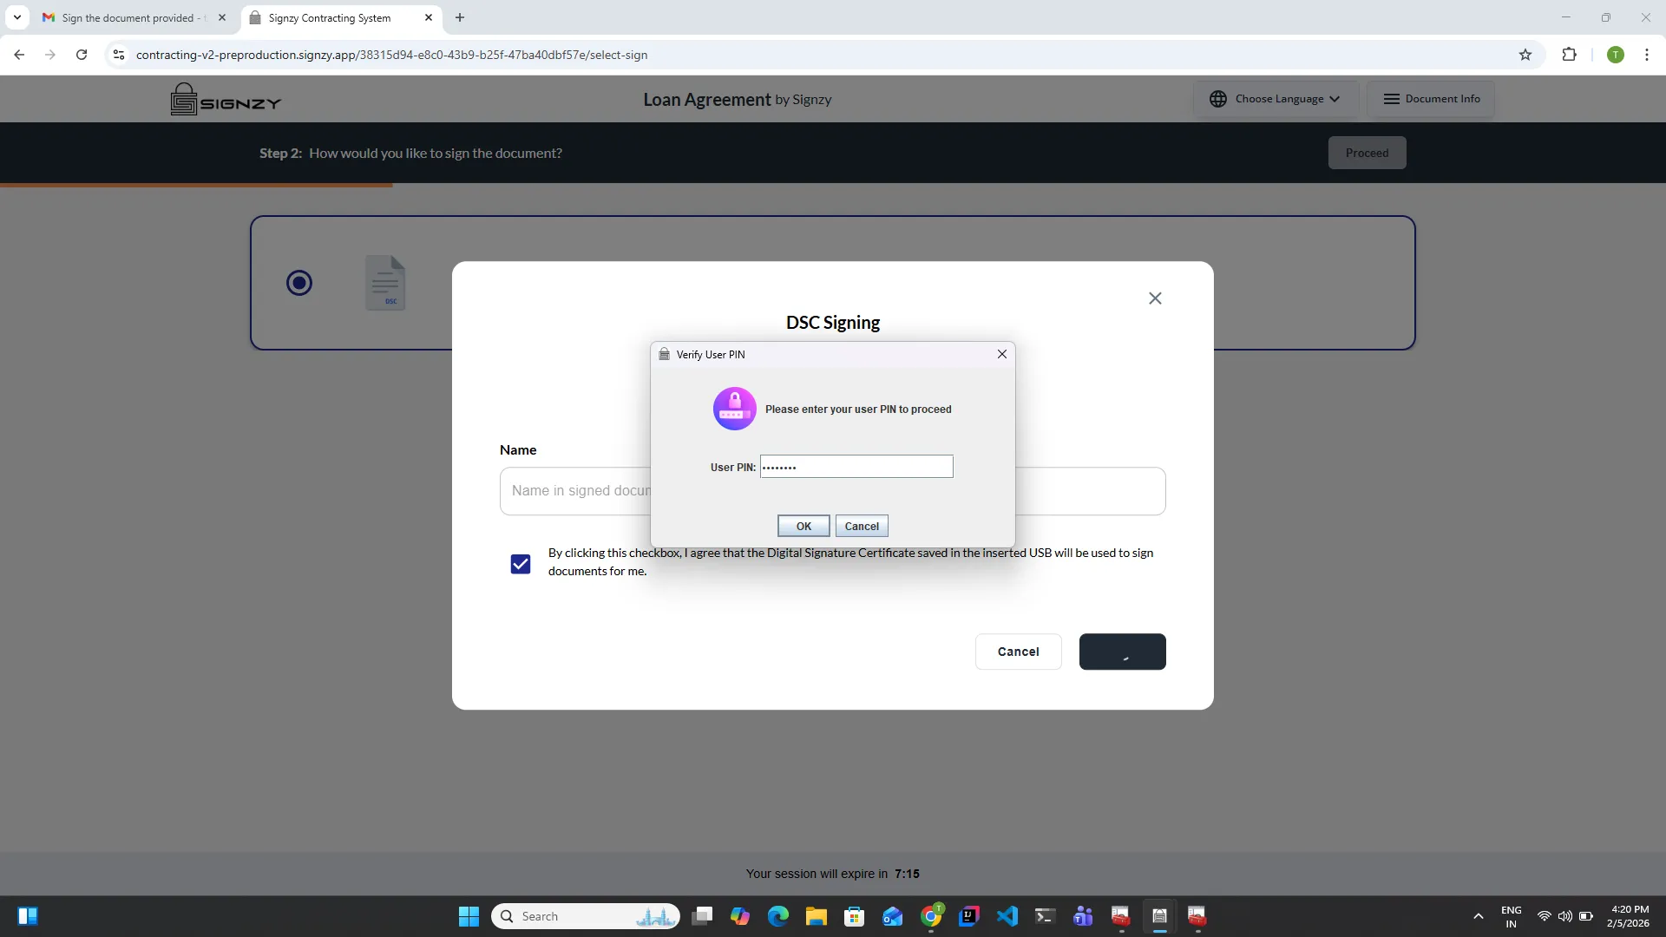The image size is (1666, 937).
Task: Click the Proceed button
Action: click(x=1367, y=153)
